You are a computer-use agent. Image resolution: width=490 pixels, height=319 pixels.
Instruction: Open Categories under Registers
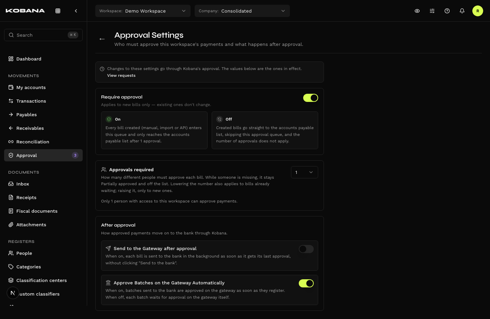click(x=43, y=267)
